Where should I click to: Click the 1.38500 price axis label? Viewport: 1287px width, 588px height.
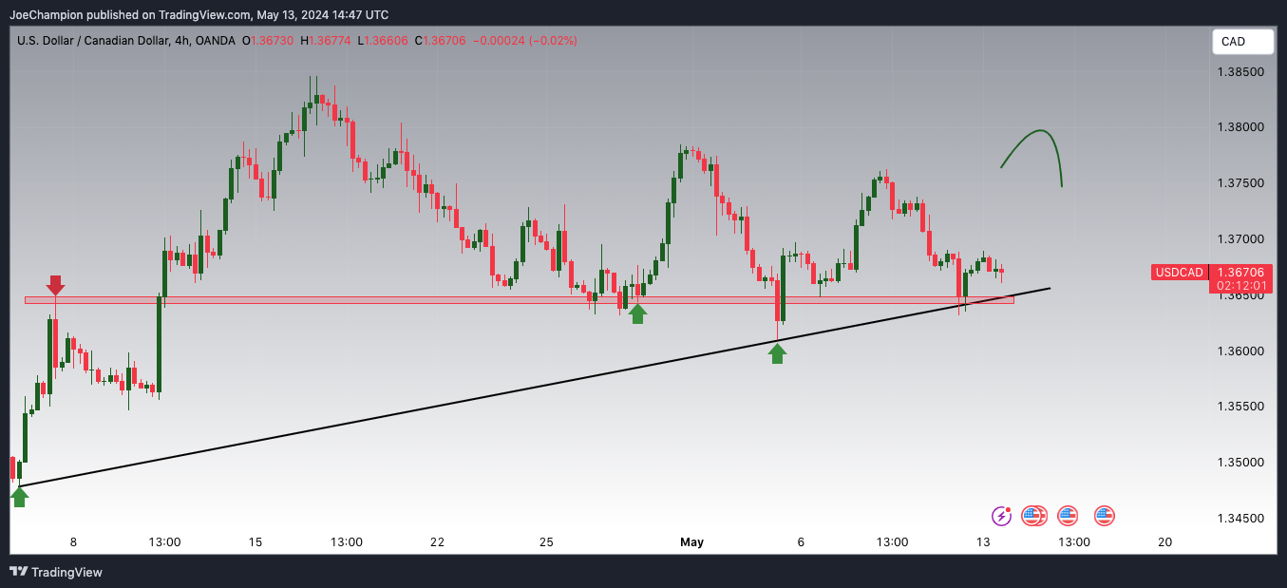coord(1240,72)
